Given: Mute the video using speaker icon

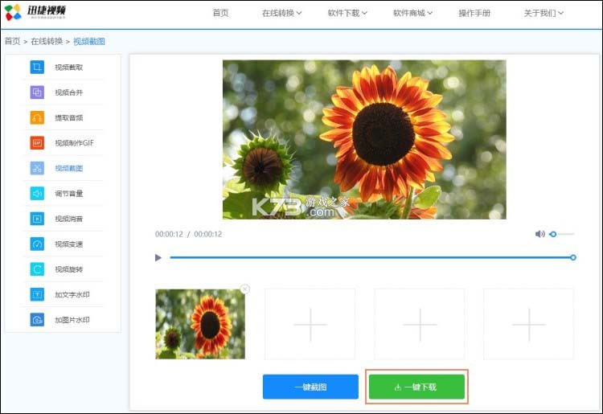Looking at the screenshot, I should (540, 234).
